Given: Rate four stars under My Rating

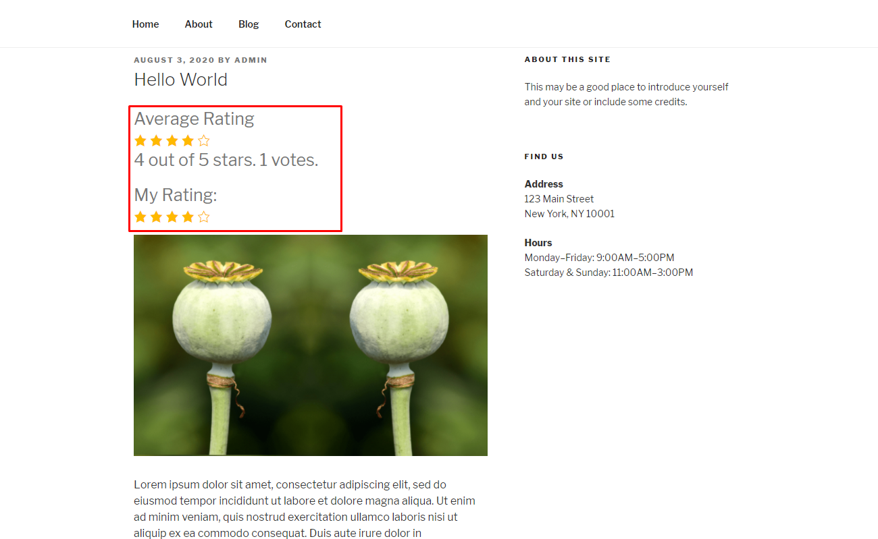Looking at the screenshot, I should coord(188,217).
